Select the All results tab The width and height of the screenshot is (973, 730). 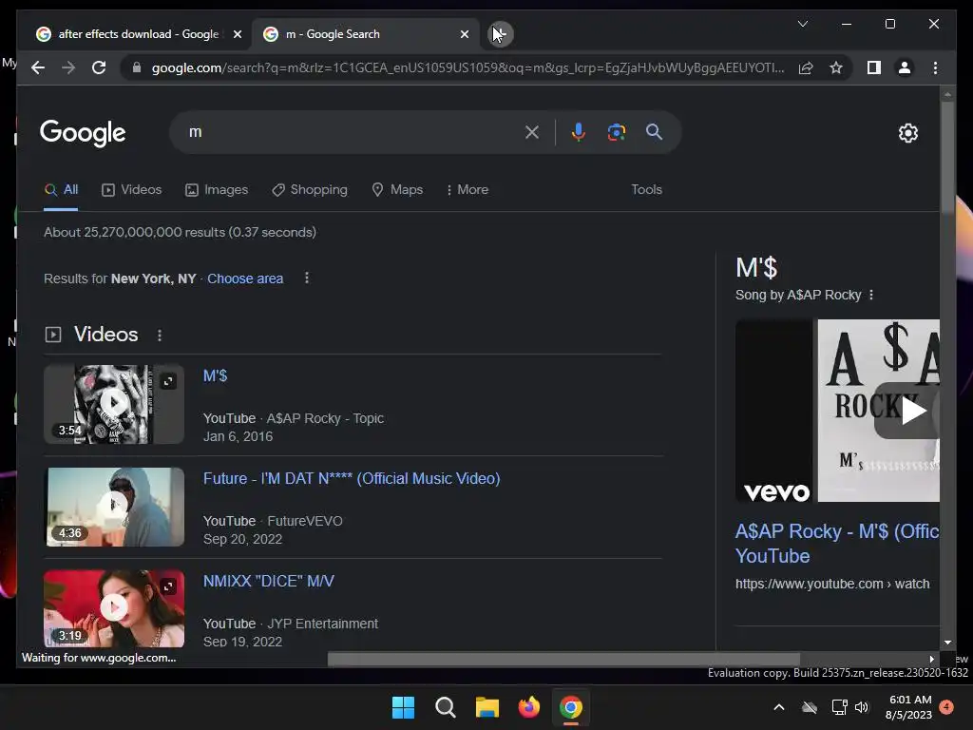[x=61, y=190]
